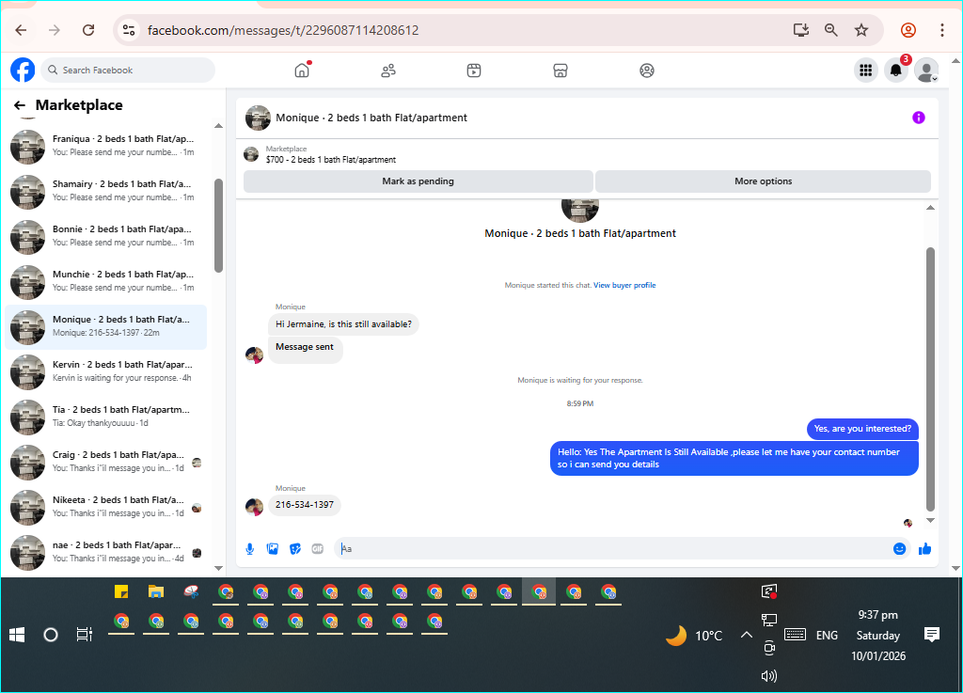Click the 'Yes, are you interested?' message

862,429
